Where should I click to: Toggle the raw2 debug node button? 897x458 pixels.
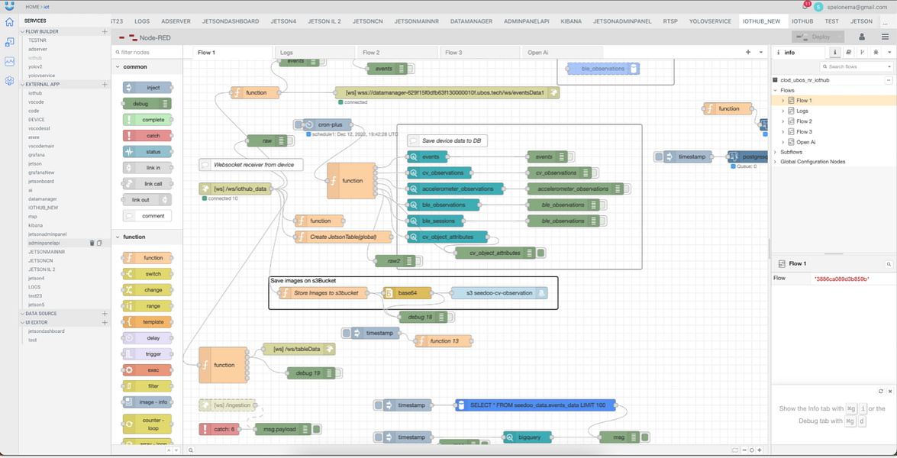pos(419,261)
